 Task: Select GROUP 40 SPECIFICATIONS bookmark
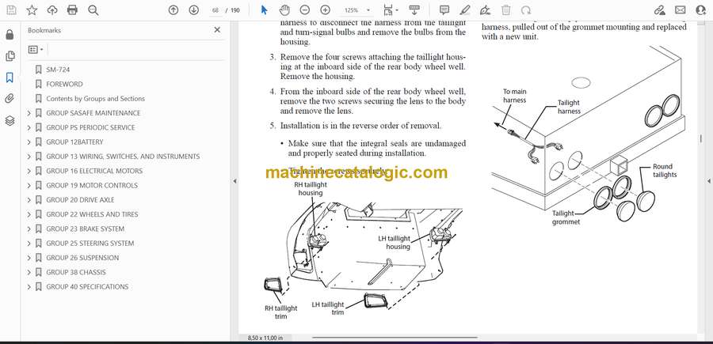[87, 287]
